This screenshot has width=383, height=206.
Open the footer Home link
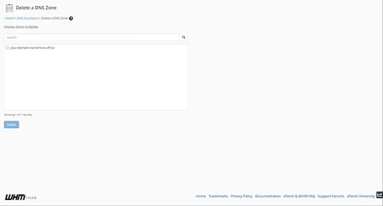pyautogui.click(x=201, y=196)
